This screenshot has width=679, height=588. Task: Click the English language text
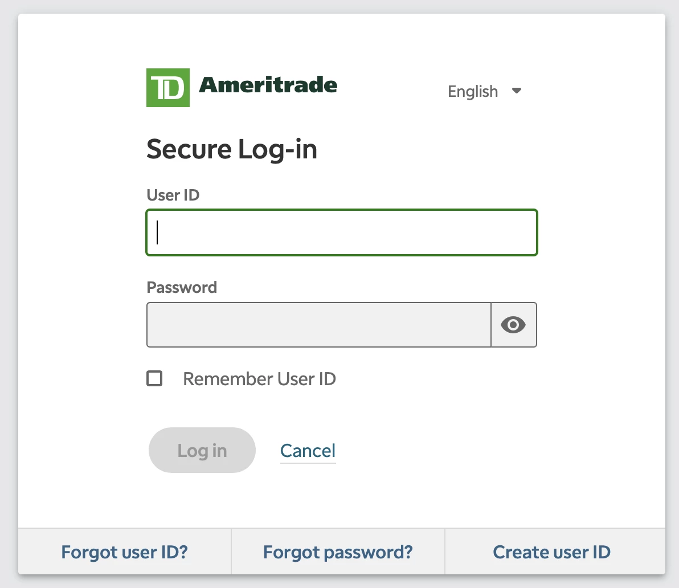point(473,92)
